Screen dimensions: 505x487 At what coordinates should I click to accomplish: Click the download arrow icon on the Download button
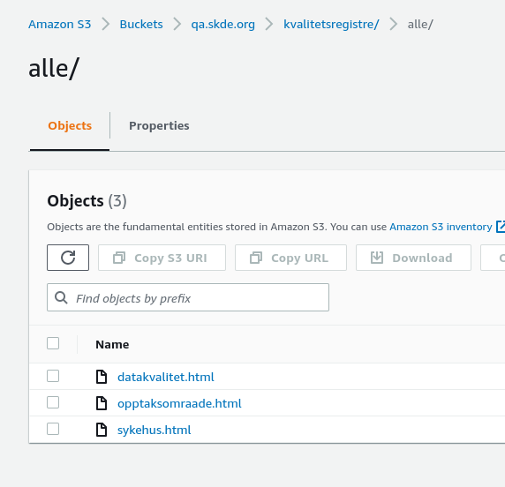click(377, 258)
